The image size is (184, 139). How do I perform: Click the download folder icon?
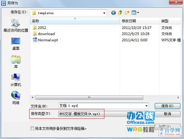point(35,34)
